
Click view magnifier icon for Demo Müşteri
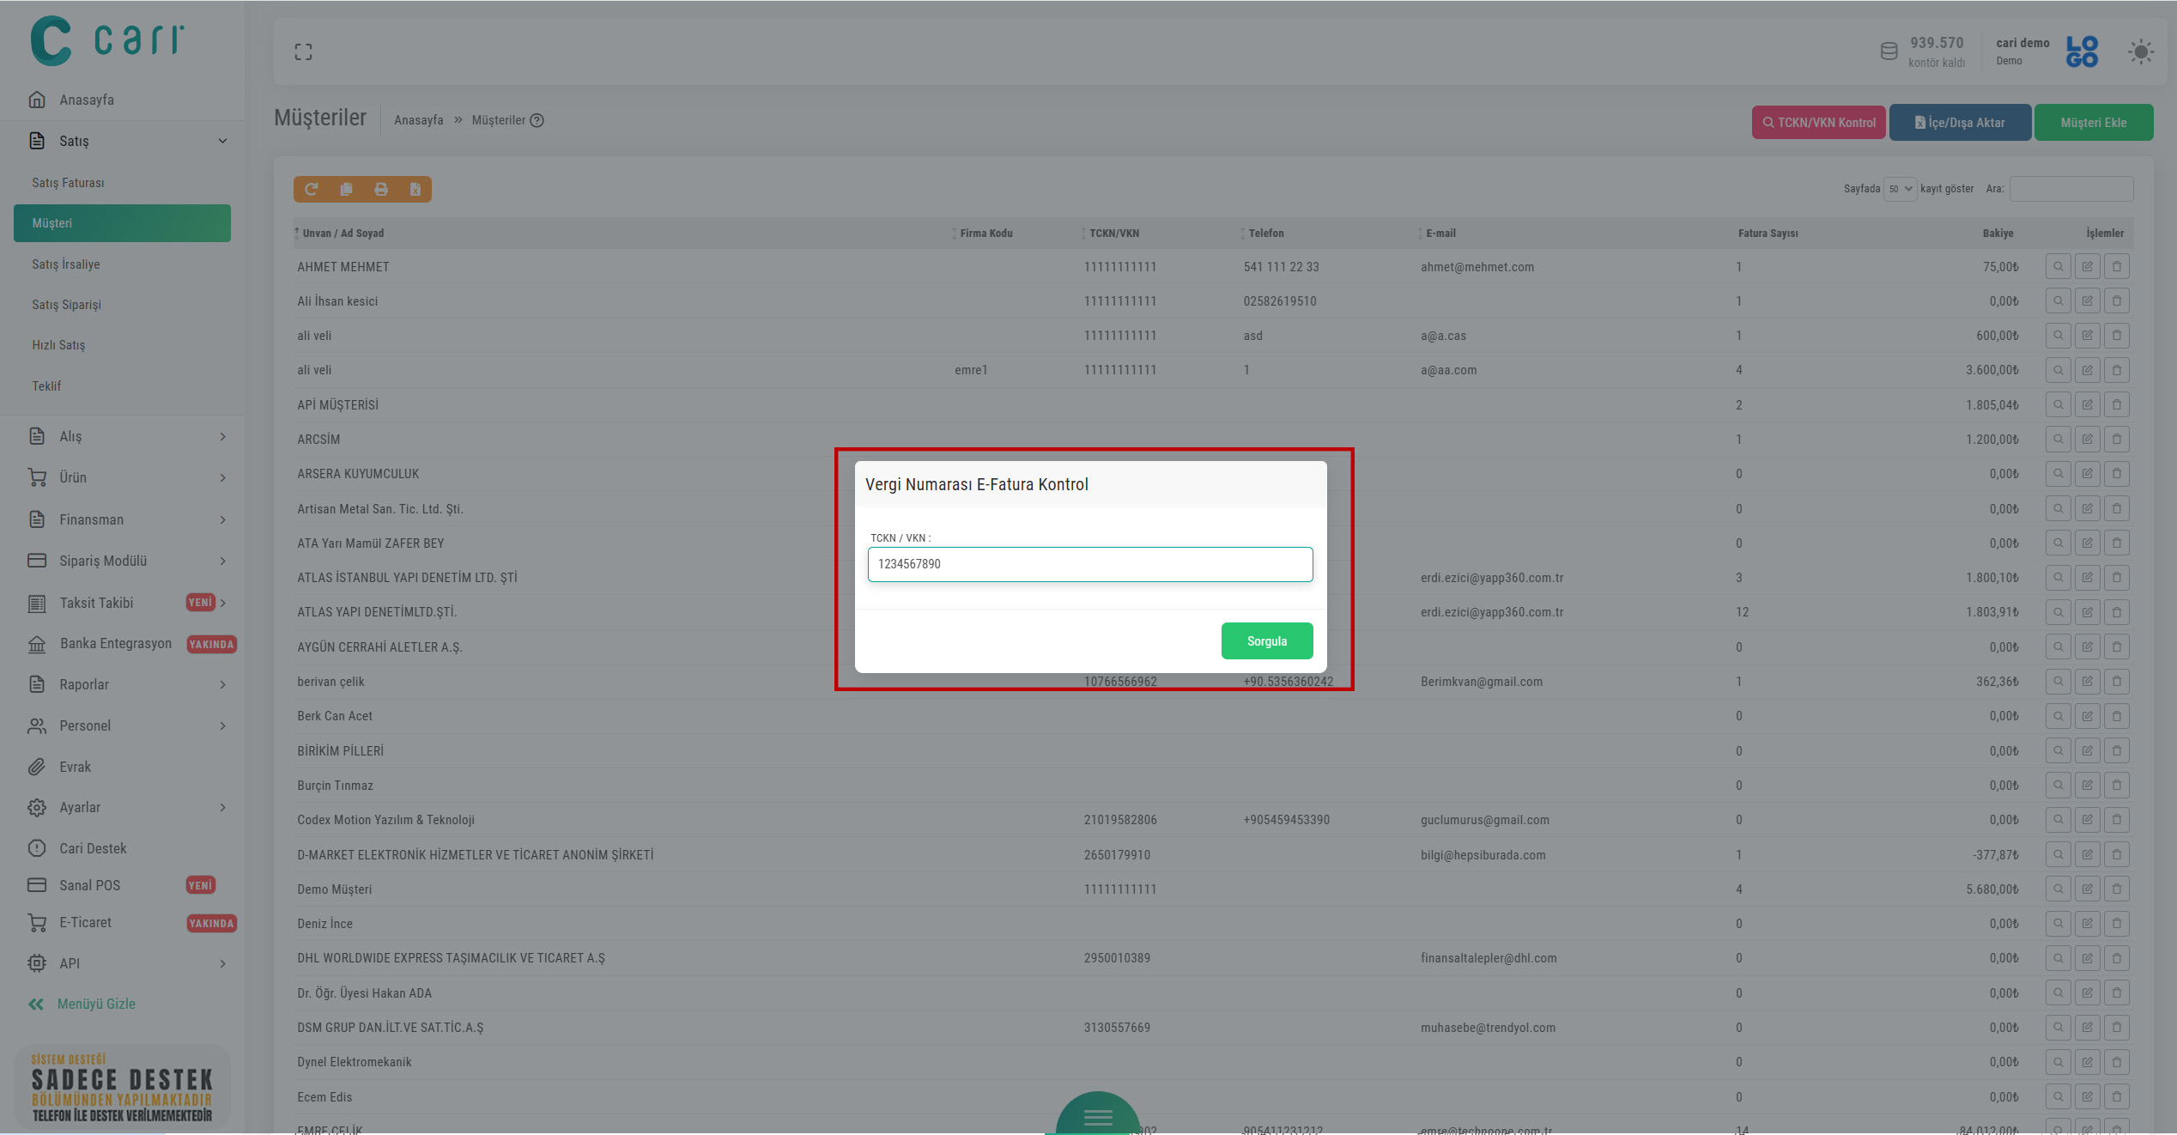pyautogui.click(x=2058, y=889)
